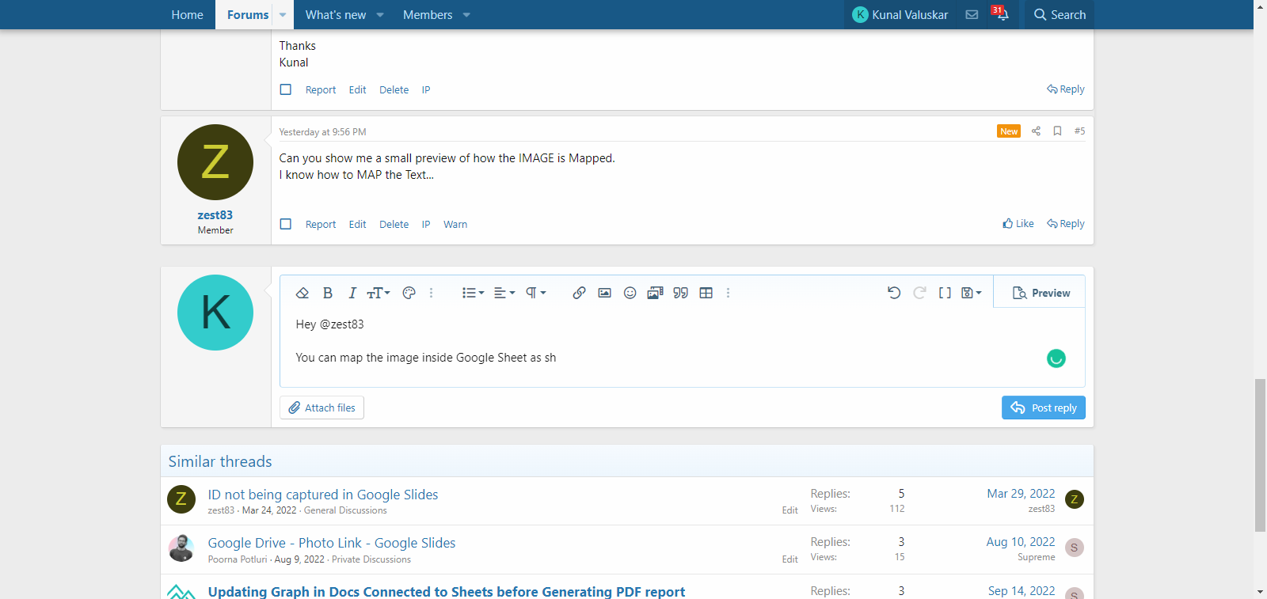Toggle italic formatting in editor
The height and width of the screenshot is (599, 1267).
(x=352, y=293)
